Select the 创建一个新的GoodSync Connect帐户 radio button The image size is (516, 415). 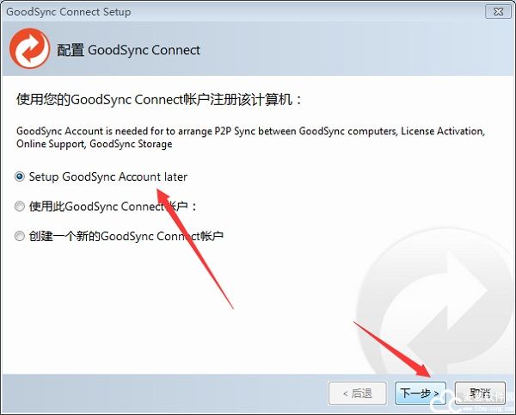(x=20, y=236)
